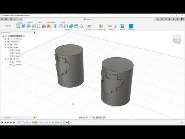Viewport: 185px width, 139px height.
Task: Open the user profile avatar
Action: (182, 19)
